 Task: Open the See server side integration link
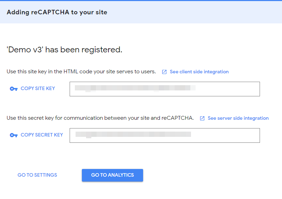238,118
